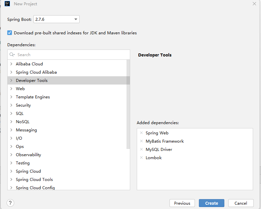Screen dimensions: 261x209
Task: Expand the Web category chevron
Action: pyautogui.click(x=11, y=89)
